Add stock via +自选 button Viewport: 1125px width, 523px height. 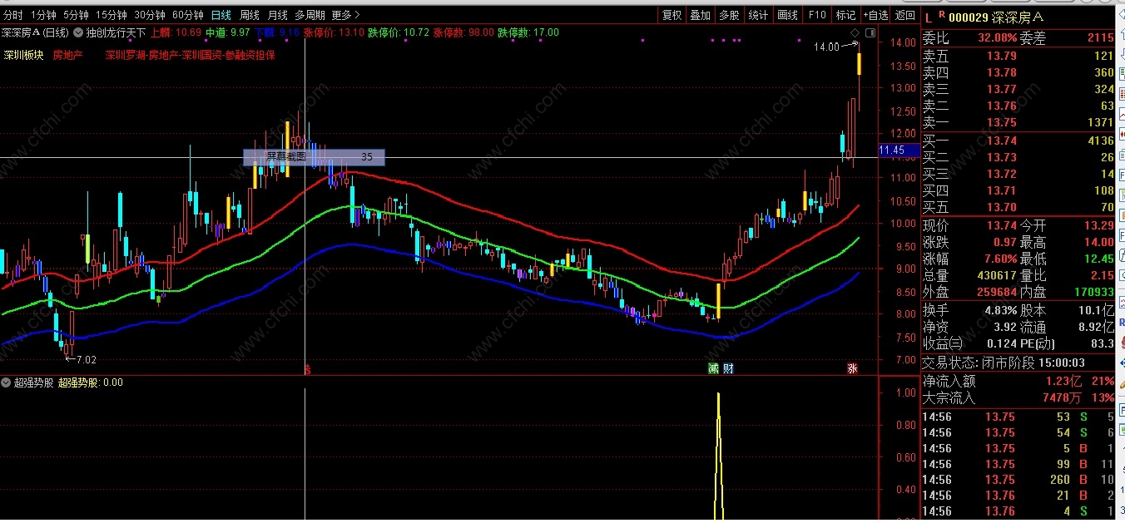click(875, 15)
